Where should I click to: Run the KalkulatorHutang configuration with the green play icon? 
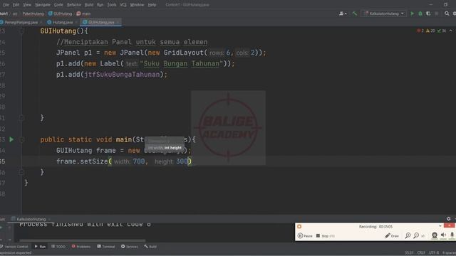pyautogui.click(x=412, y=14)
